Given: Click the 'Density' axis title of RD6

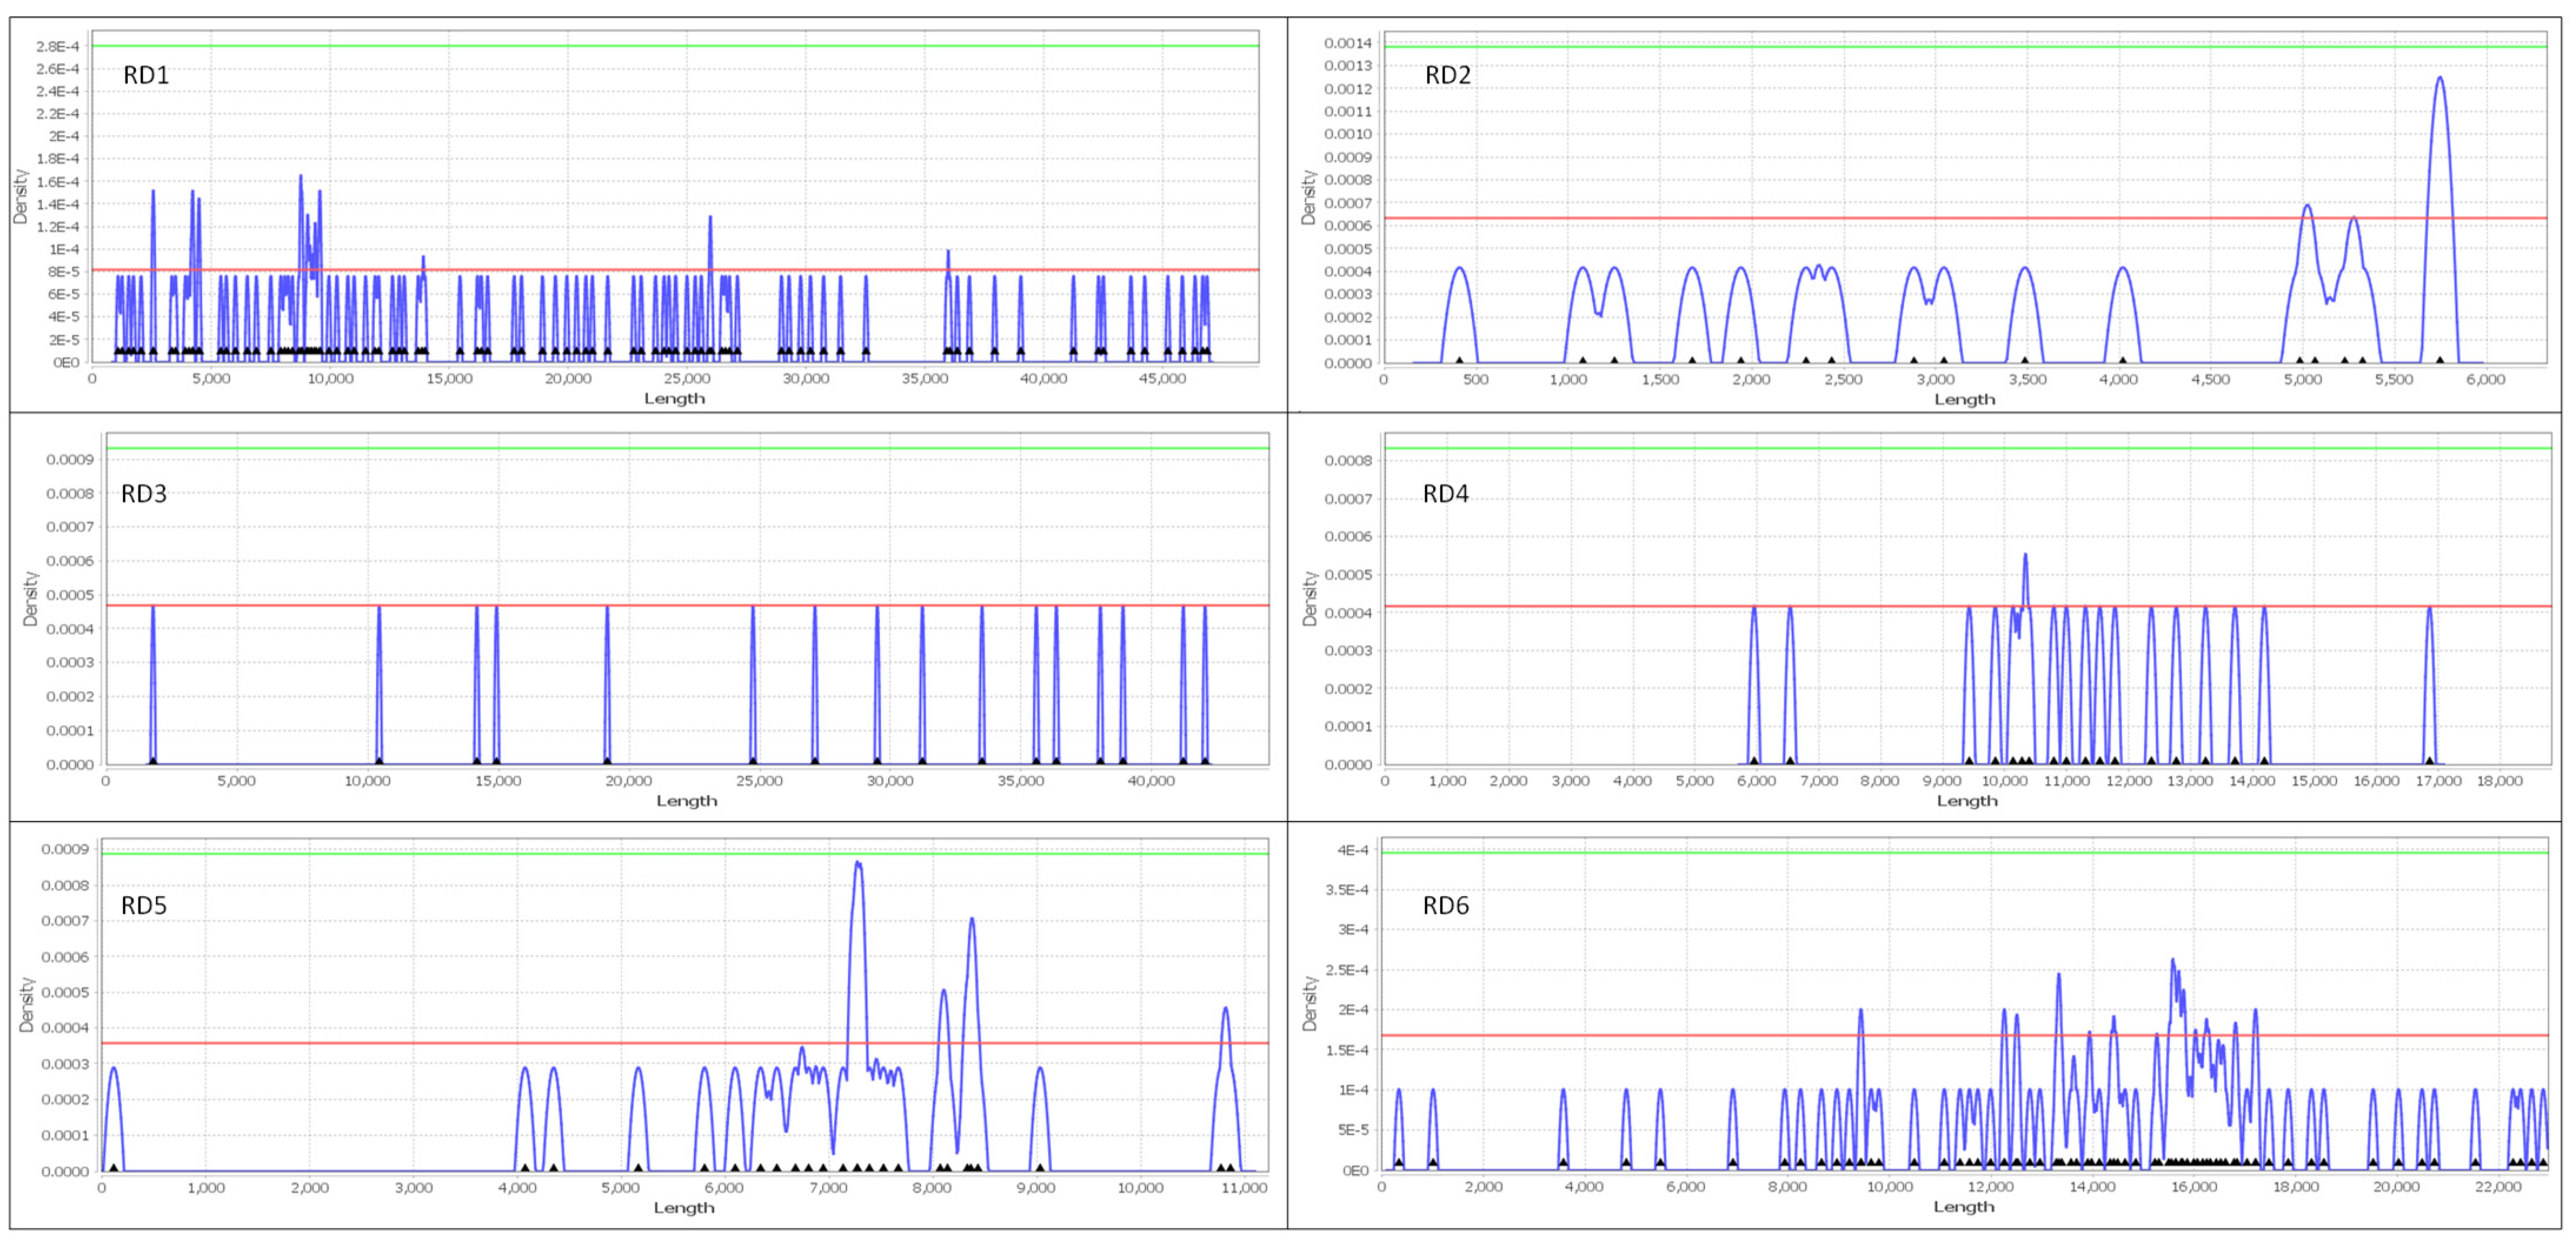Looking at the screenshot, I should coord(1309,1003).
